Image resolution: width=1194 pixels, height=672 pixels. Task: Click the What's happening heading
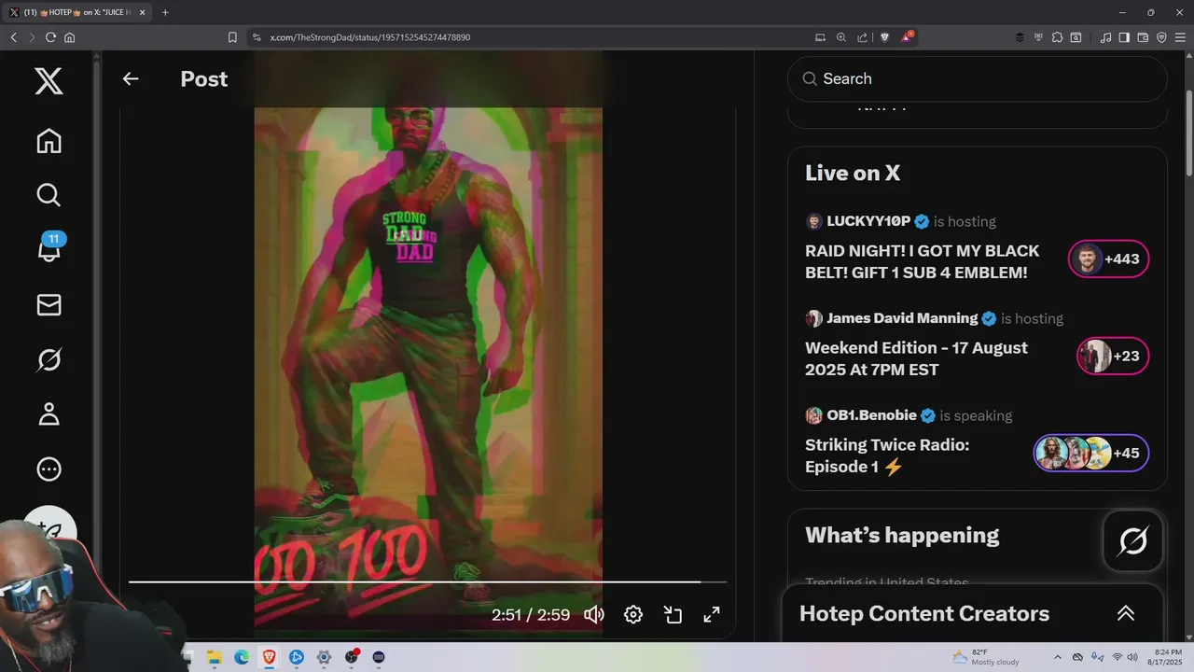coord(902,535)
